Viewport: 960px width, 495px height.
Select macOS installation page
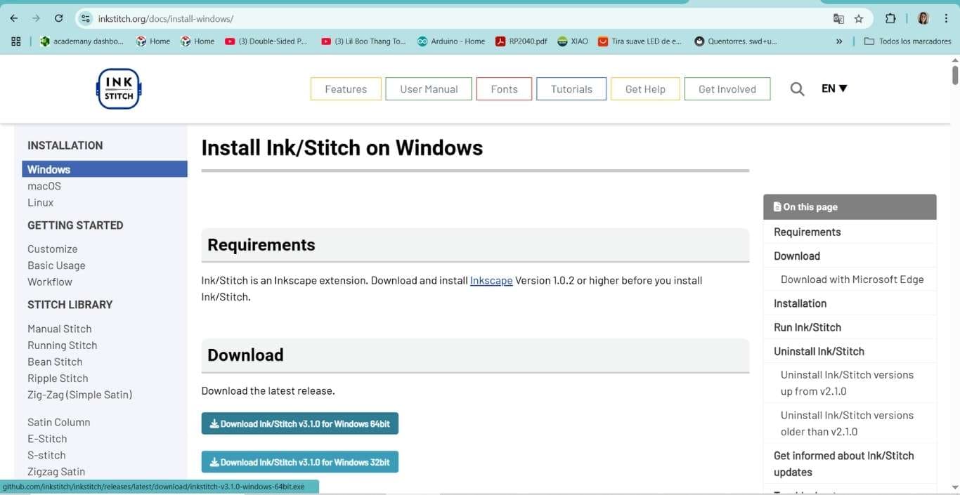click(44, 186)
